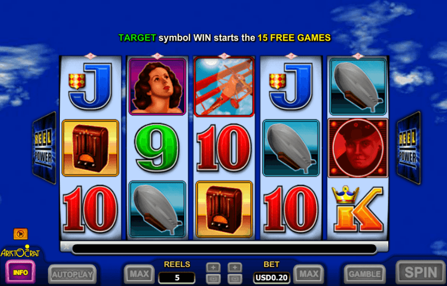
Task: Click the gold crowned K symbol
Action: tap(358, 209)
